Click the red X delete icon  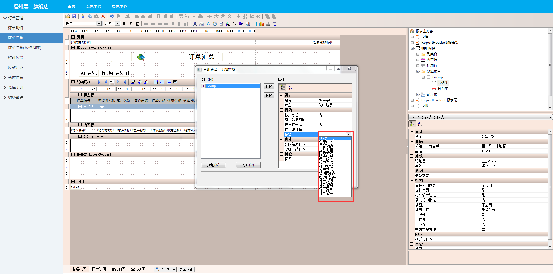pos(103,16)
